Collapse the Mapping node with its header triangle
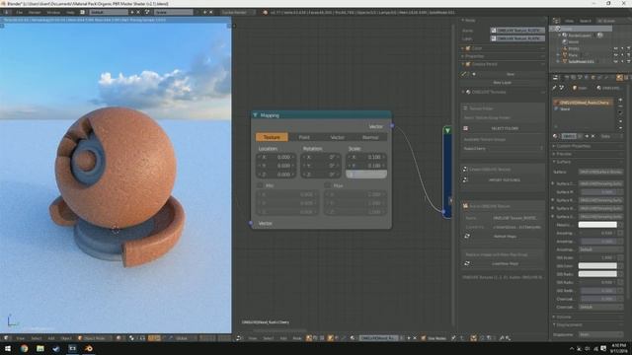This screenshot has height=355, width=632. point(255,115)
